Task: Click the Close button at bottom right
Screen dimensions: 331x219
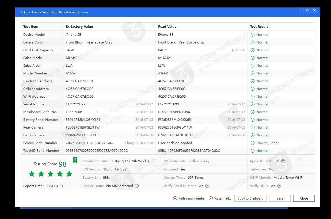Action: [x=304, y=198]
